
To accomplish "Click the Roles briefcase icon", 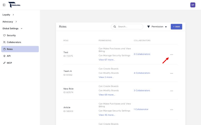I will click(4, 49).
